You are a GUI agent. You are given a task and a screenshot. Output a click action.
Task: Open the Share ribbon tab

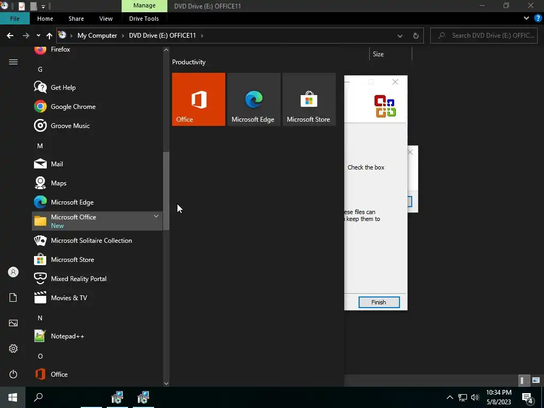[x=76, y=19]
